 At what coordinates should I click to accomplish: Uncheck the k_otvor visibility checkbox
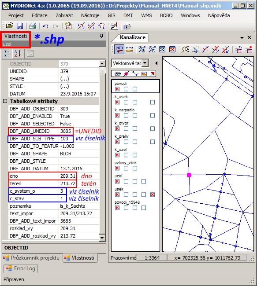(x=117, y=128)
